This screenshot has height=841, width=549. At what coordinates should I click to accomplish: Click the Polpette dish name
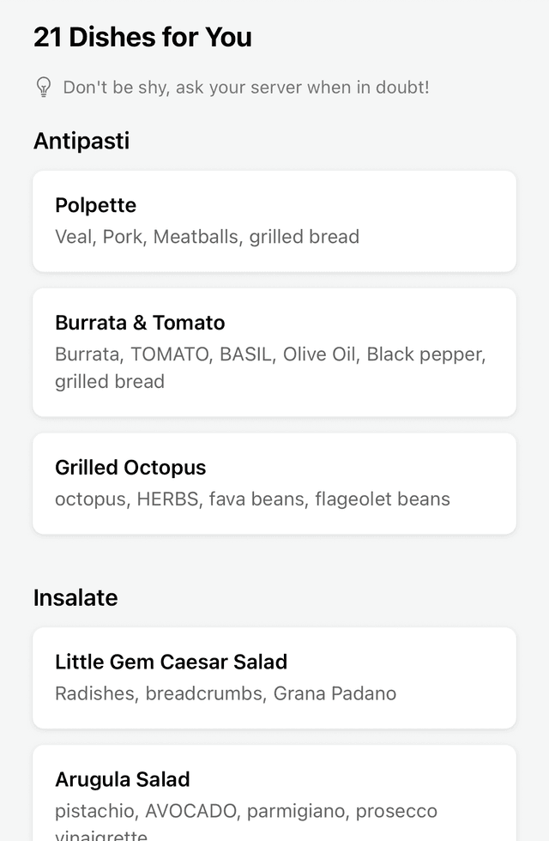pos(95,205)
